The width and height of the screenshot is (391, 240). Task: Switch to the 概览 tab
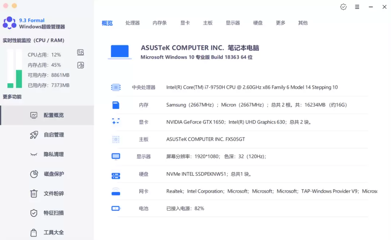(x=107, y=23)
